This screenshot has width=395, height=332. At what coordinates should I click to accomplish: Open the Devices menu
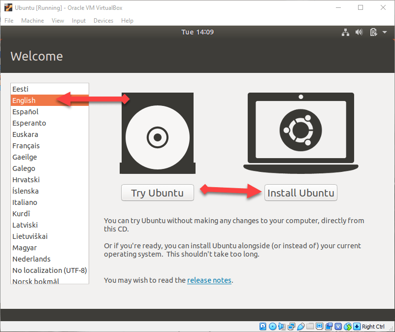point(103,21)
